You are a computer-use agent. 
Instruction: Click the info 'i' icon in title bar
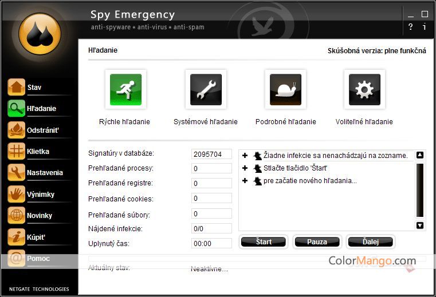click(425, 27)
